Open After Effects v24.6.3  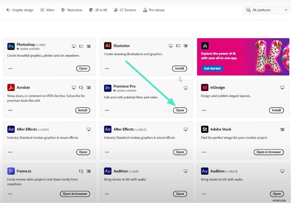(x=180, y=152)
